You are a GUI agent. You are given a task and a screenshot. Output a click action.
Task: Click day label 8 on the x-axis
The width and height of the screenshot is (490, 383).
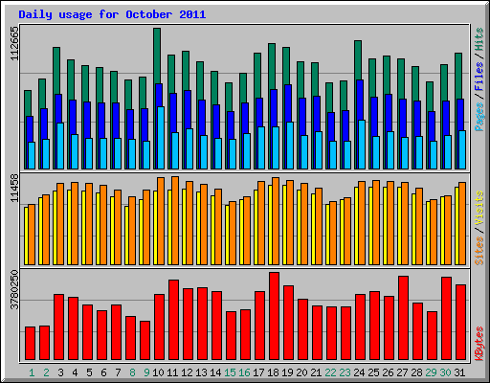pyautogui.click(x=132, y=372)
